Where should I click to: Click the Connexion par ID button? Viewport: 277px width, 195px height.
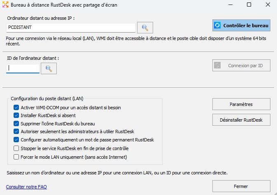[241, 65]
